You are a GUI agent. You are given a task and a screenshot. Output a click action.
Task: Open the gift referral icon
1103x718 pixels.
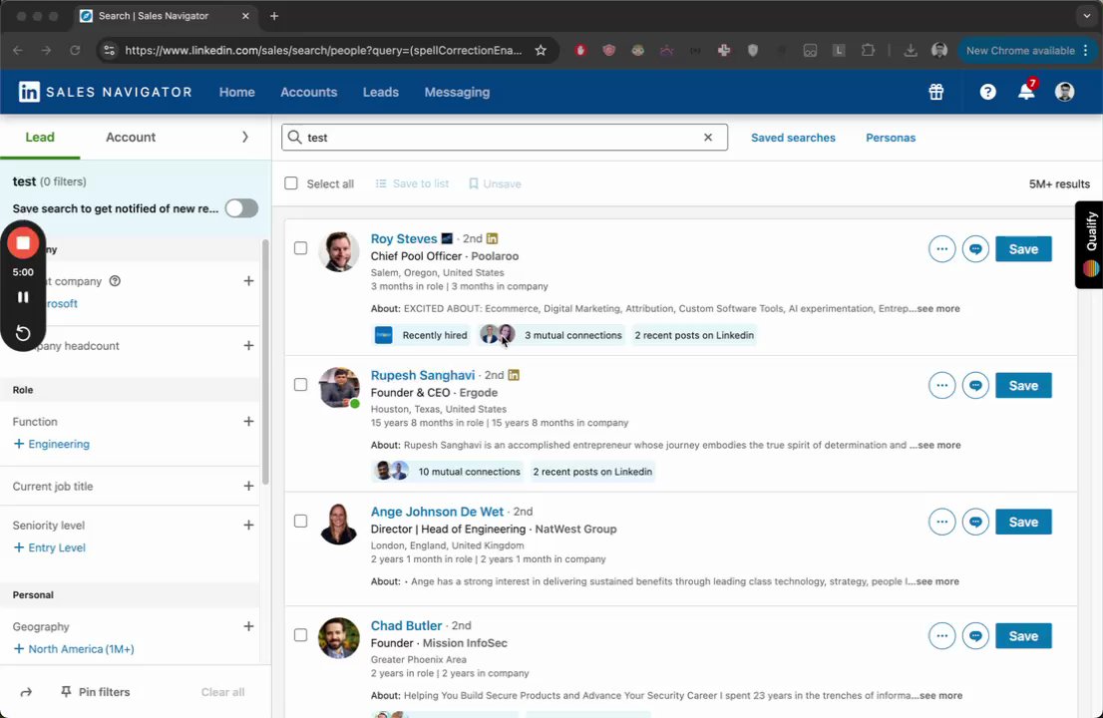[935, 92]
